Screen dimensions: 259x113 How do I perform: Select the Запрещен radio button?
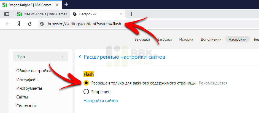[x=86, y=92]
